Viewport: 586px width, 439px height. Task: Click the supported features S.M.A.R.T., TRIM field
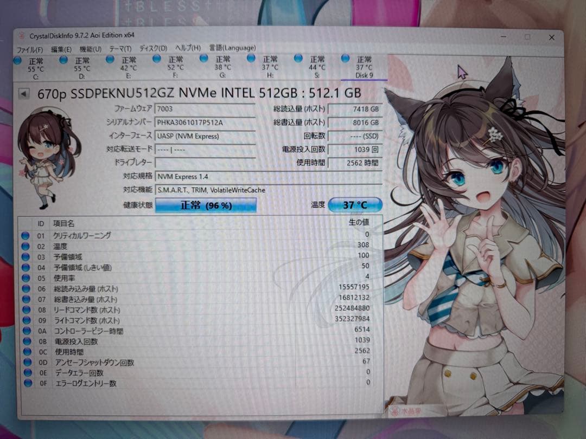pos(269,190)
